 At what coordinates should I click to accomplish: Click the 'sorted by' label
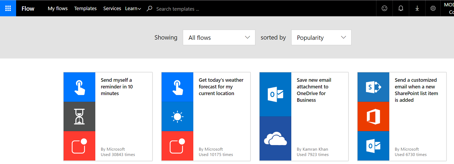pos(273,37)
